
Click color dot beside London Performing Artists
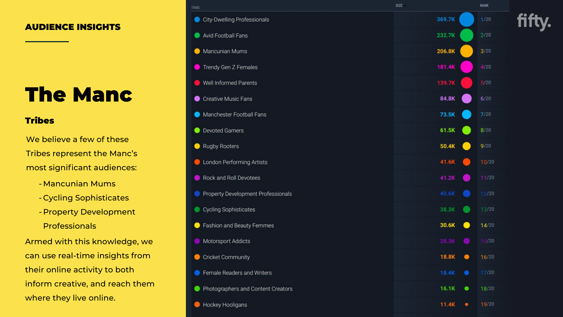pos(197,162)
